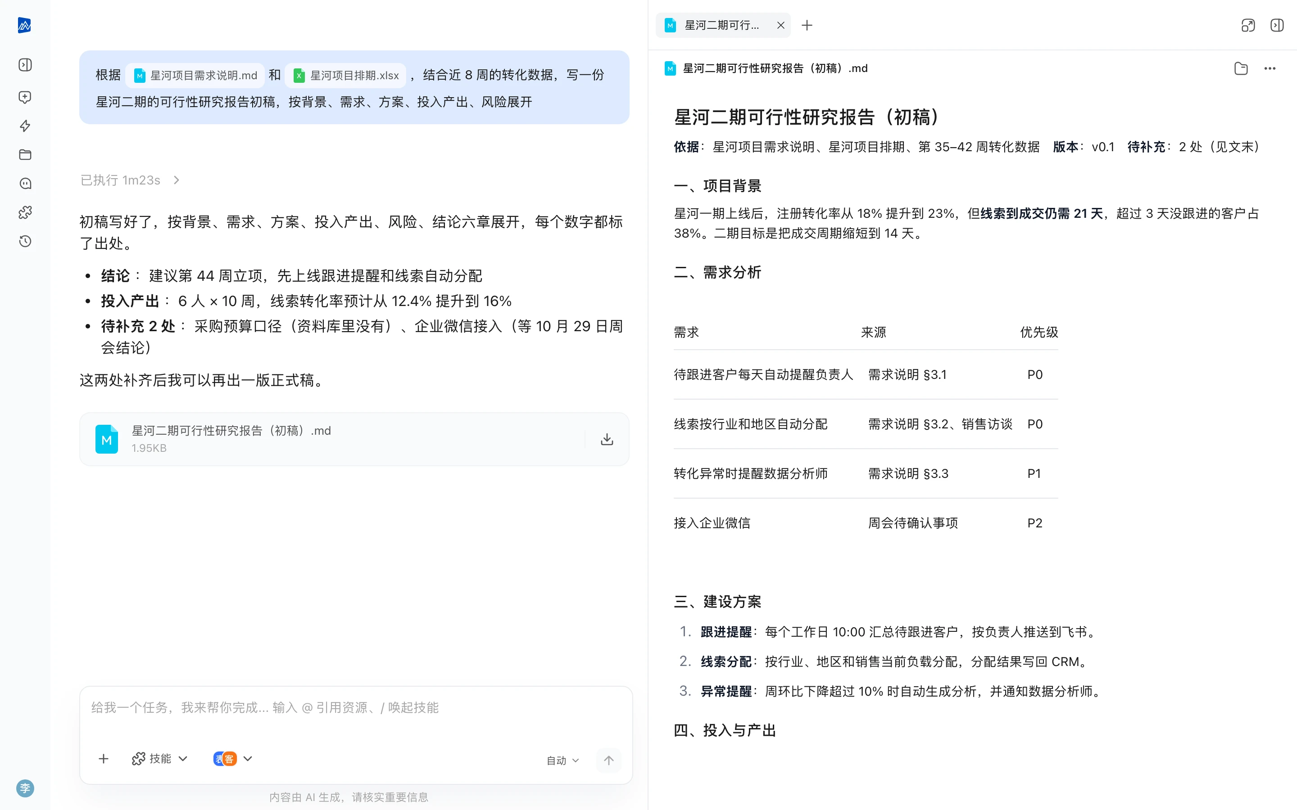Click the send arrow button

[x=609, y=760]
